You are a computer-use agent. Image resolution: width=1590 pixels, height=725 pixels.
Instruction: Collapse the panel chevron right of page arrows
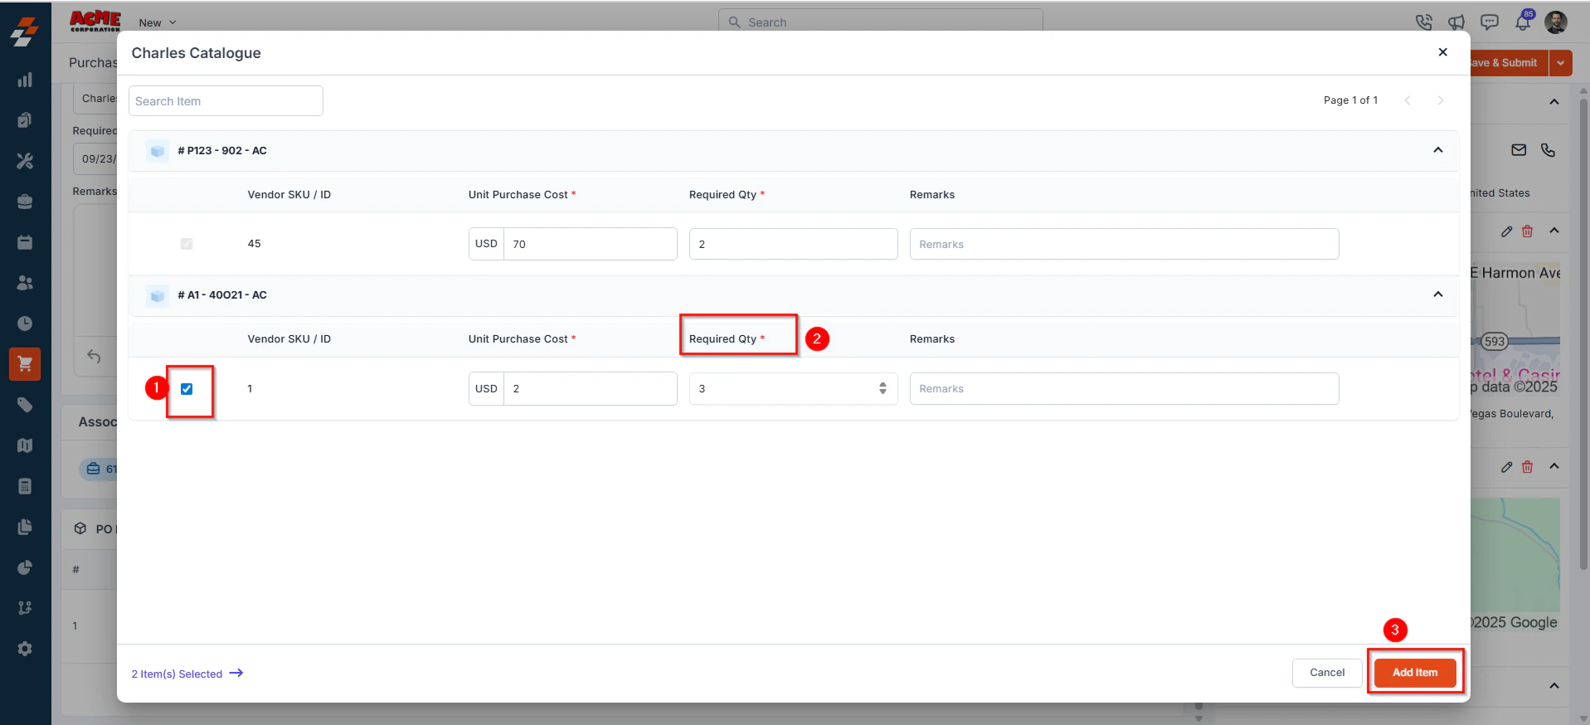1554,101
